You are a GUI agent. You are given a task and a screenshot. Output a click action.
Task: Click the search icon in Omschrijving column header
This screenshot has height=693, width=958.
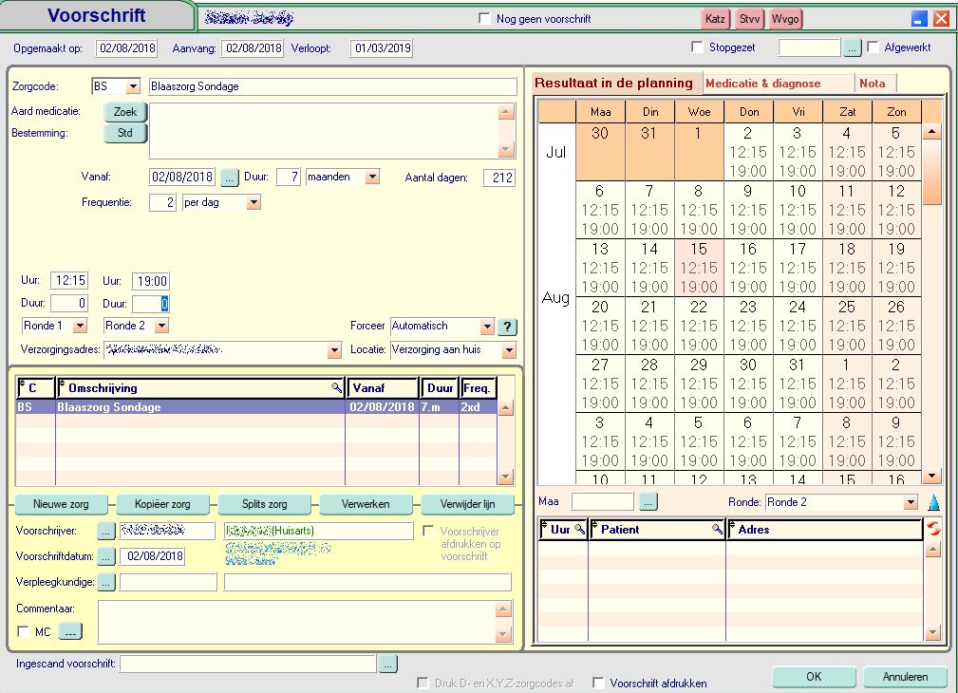[x=336, y=387]
